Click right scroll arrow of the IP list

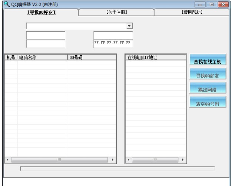pos(183,160)
